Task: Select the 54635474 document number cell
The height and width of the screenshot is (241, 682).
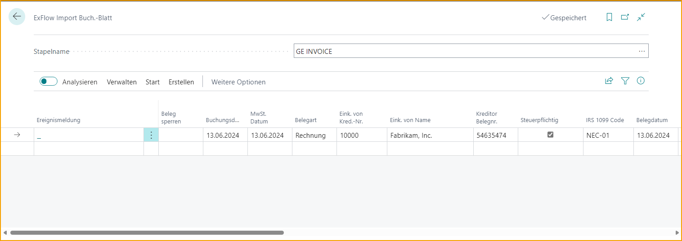Action: coord(496,135)
